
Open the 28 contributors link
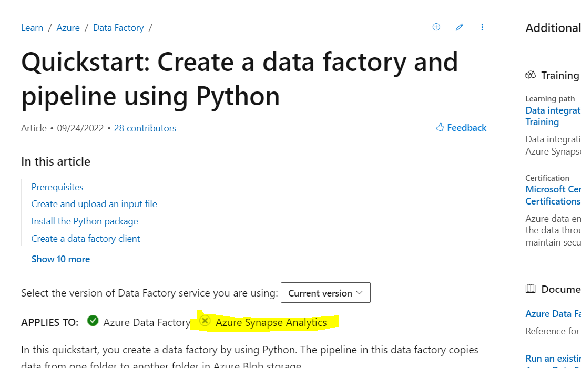145,128
